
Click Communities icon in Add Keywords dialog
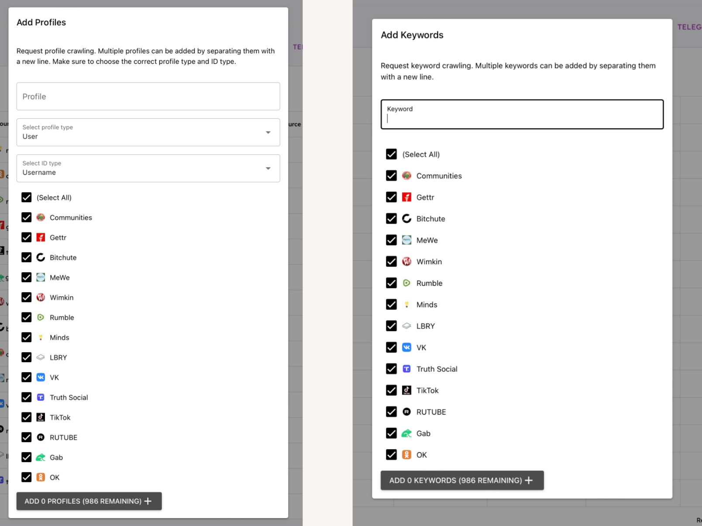pos(406,176)
